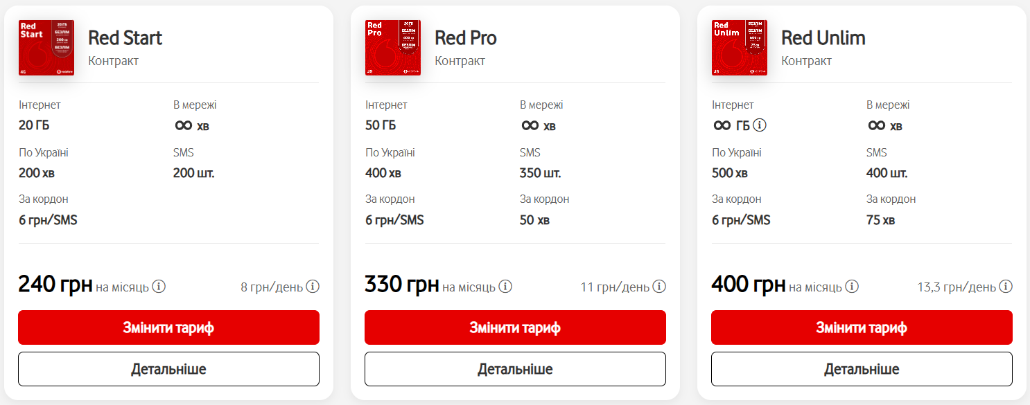1030x405 pixels.
Task: Click info icon next to unlimited ГБ internet
Action: 760,125
